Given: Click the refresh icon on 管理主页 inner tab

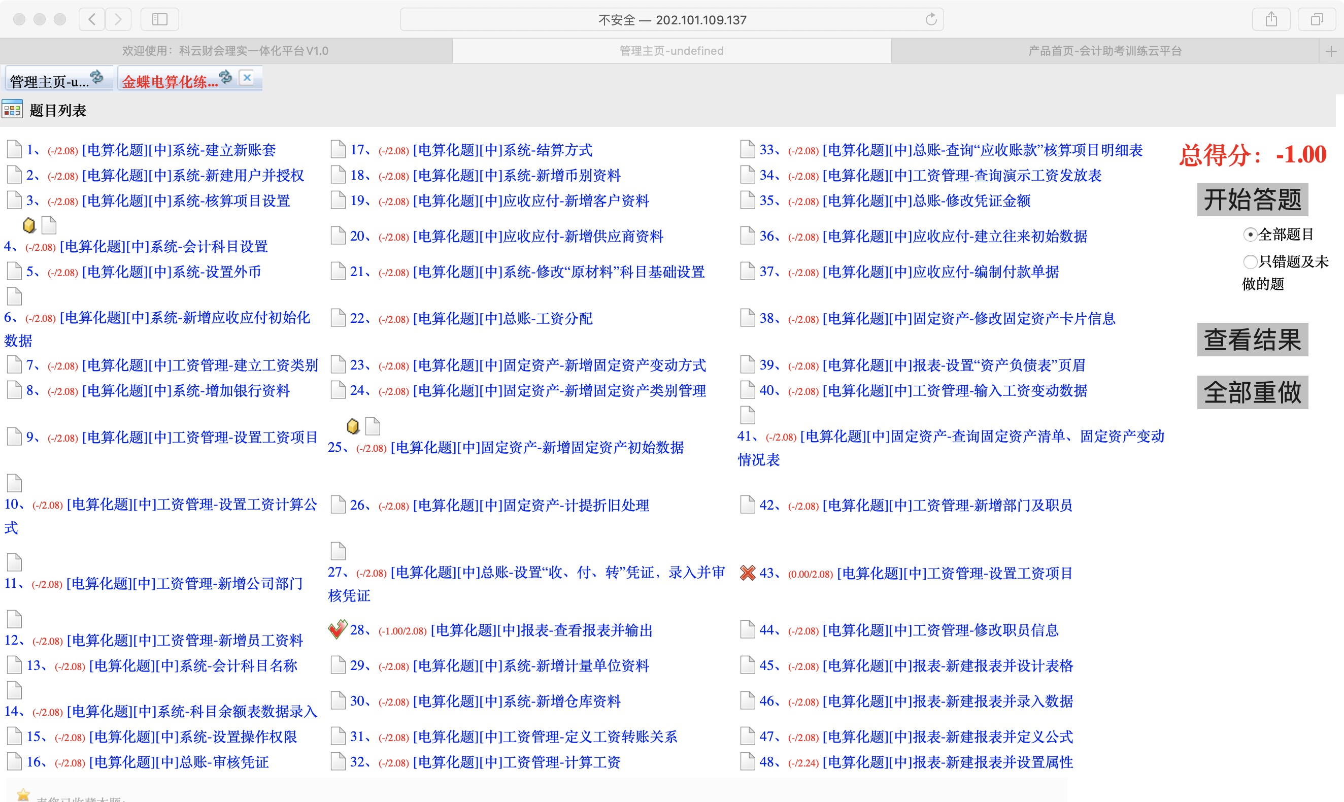Looking at the screenshot, I should [x=97, y=77].
